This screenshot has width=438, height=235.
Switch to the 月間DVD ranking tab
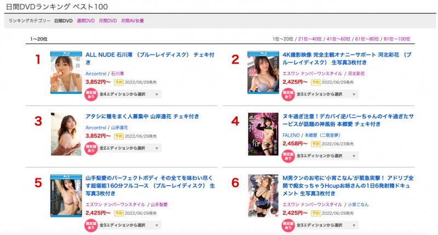point(108,21)
